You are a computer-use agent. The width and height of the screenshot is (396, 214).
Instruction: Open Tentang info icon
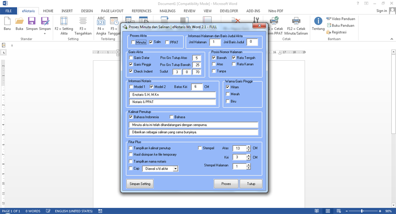[x=318, y=21]
